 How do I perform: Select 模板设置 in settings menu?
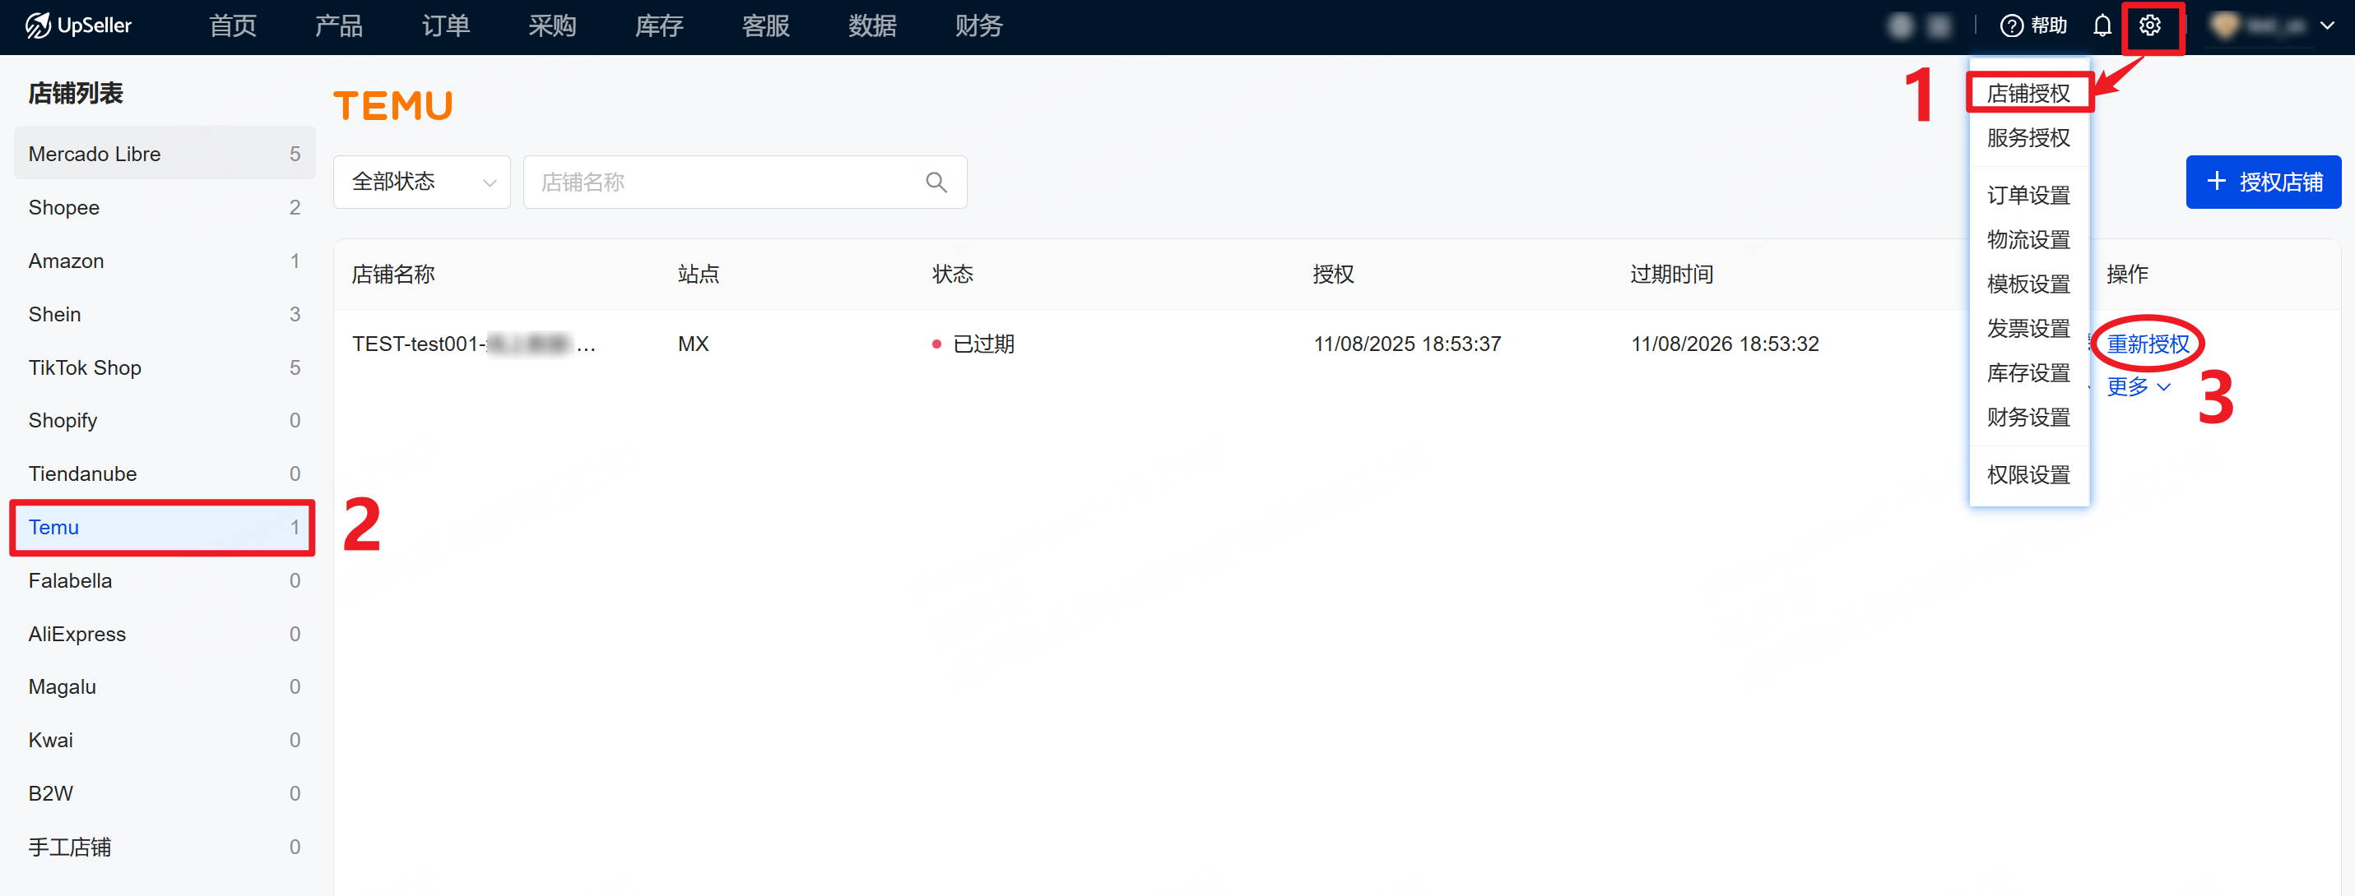[2028, 284]
